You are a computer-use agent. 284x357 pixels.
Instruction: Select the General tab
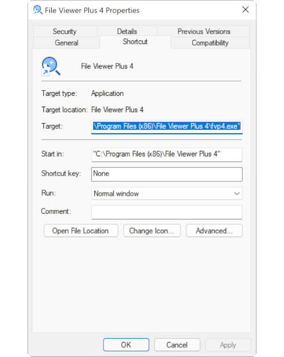tap(66, 43)
